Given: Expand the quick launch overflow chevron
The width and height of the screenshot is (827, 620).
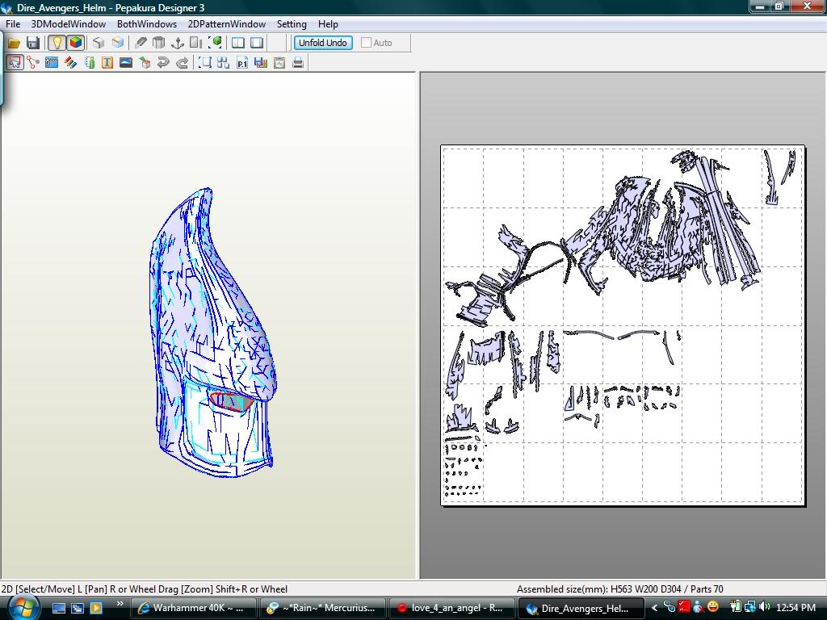Looking at the screenshot, I should (120, 604).
